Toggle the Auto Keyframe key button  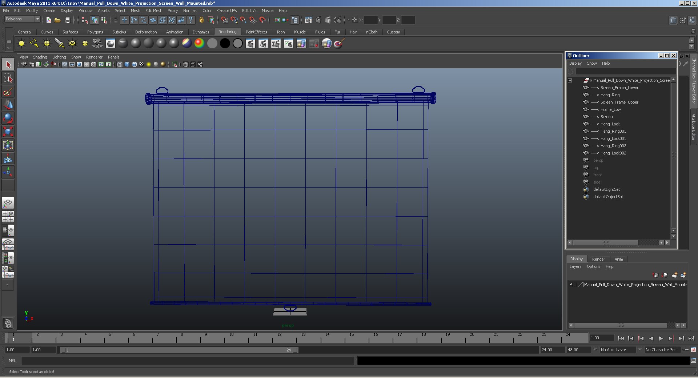click(x=686, y=350)
